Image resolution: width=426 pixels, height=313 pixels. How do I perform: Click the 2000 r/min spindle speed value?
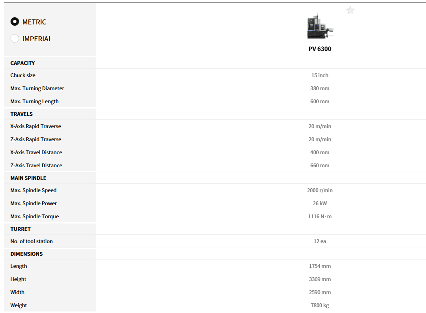point(320,190)
